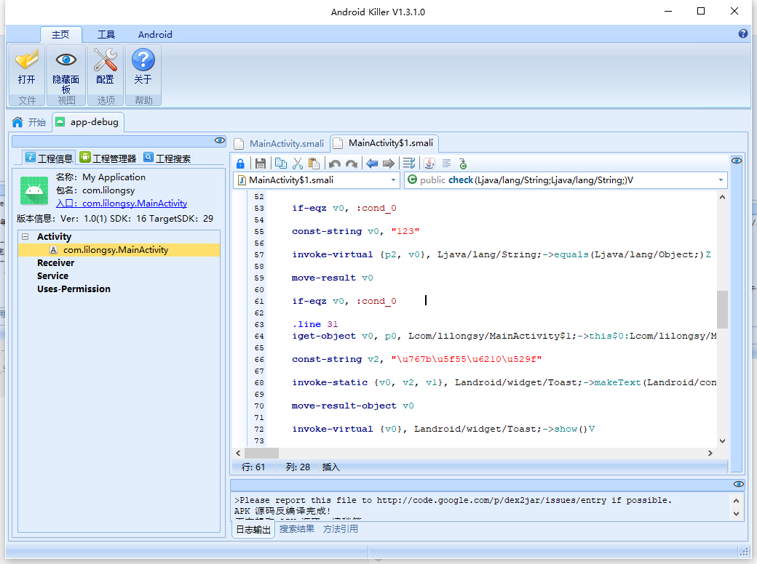Save the smali file with the disk icon
The width and height of the screenshot is (757, 564).
(260, 163)
